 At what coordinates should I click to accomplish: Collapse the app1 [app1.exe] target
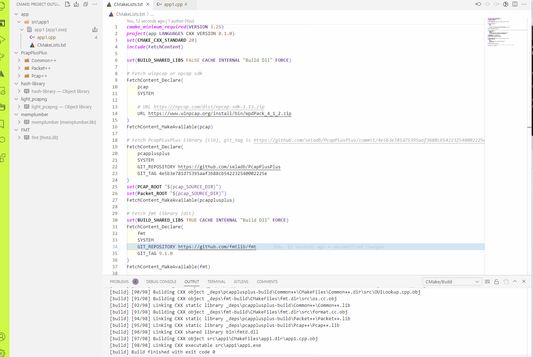coord(22,29)
